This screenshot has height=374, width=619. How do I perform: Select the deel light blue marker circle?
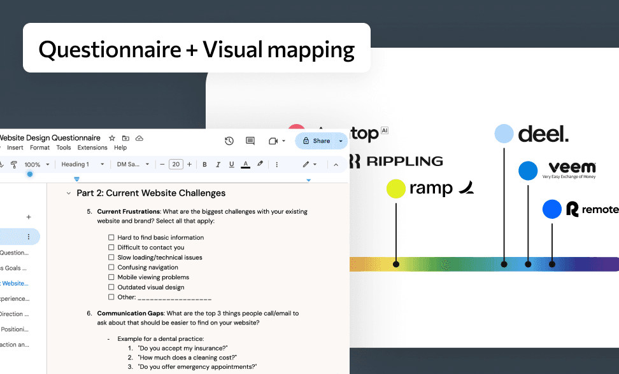click(x=504, y=134)
